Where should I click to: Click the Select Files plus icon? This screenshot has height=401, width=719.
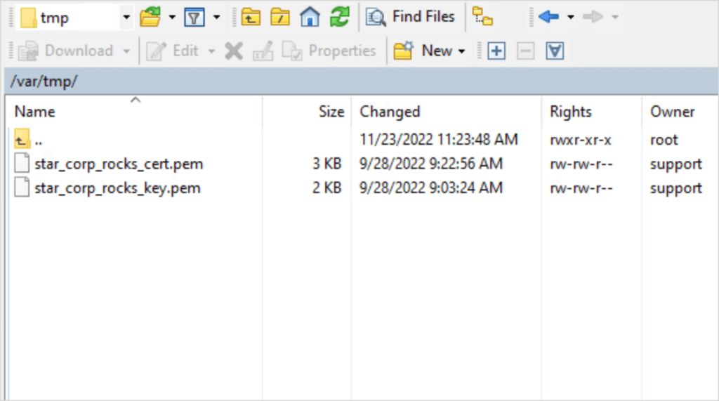point(496,51)
